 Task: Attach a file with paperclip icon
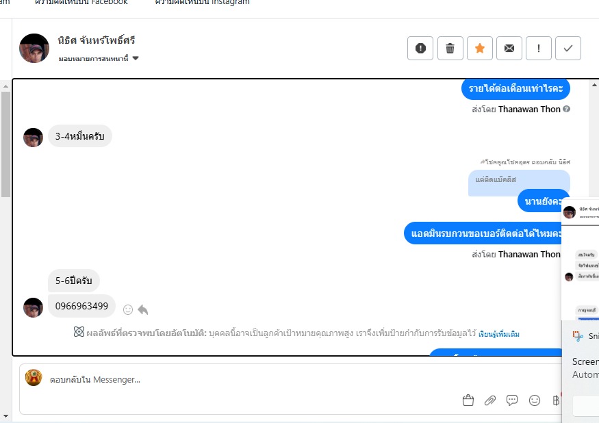coord(490,400)
